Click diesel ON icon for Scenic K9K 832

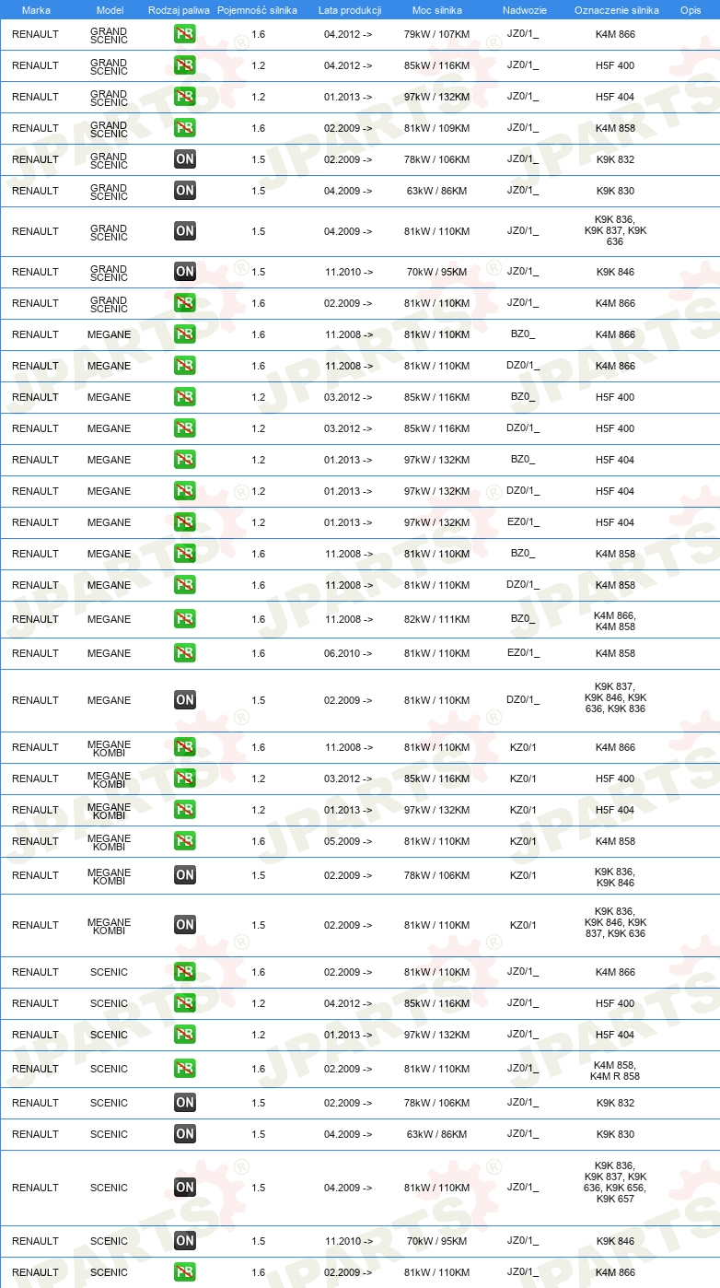point(184,1103)
